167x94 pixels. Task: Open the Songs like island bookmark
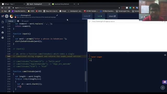[x=19, y=11]
